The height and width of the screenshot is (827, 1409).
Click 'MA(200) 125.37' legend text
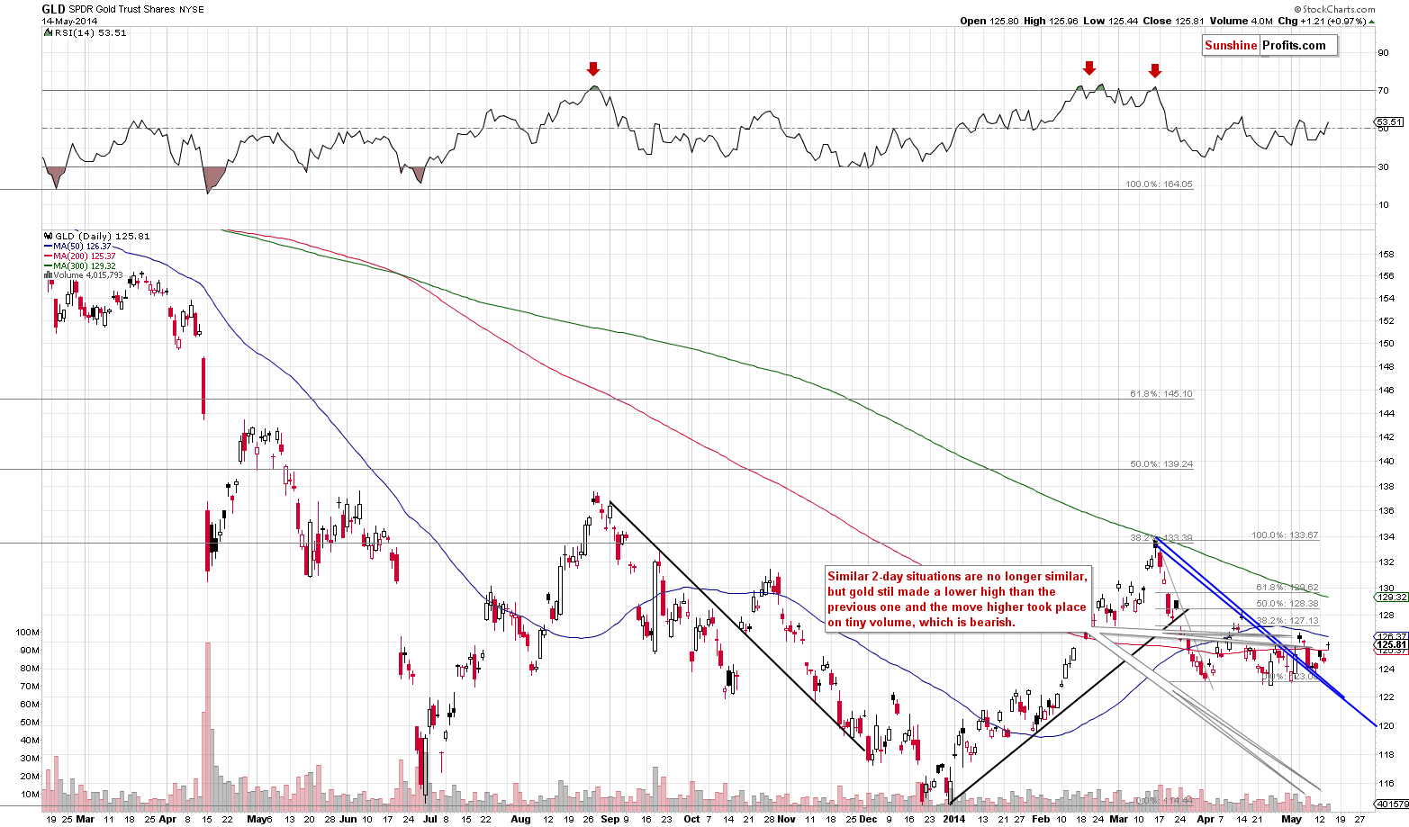click(x=85, y=256)
